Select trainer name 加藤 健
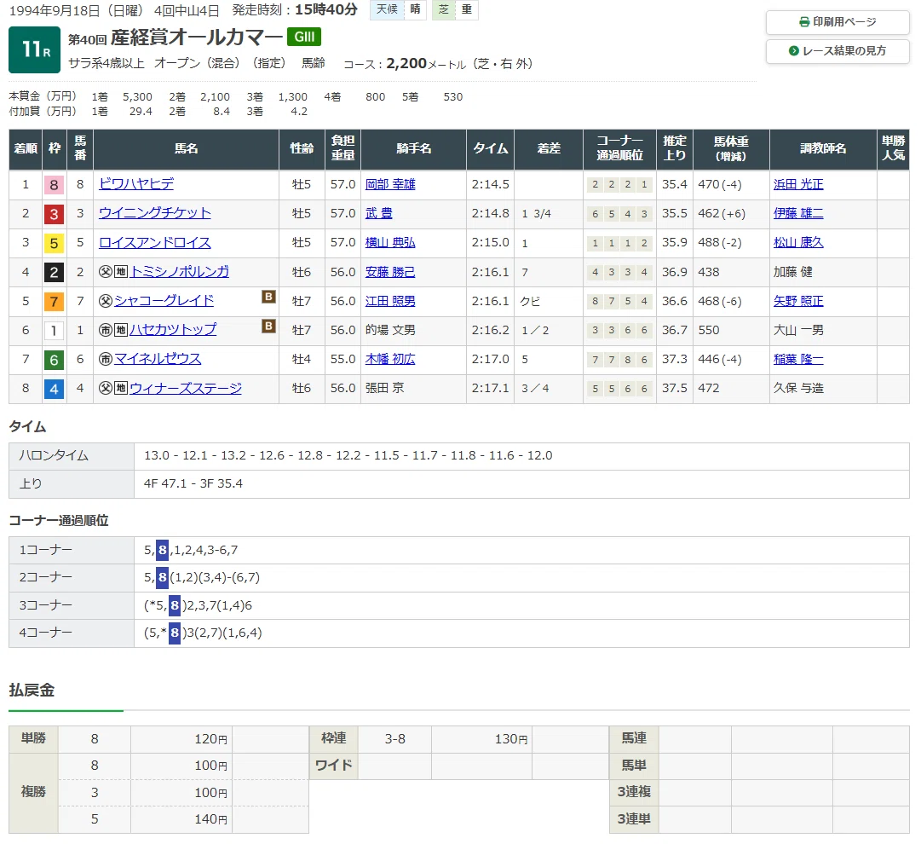 (793, 272)
